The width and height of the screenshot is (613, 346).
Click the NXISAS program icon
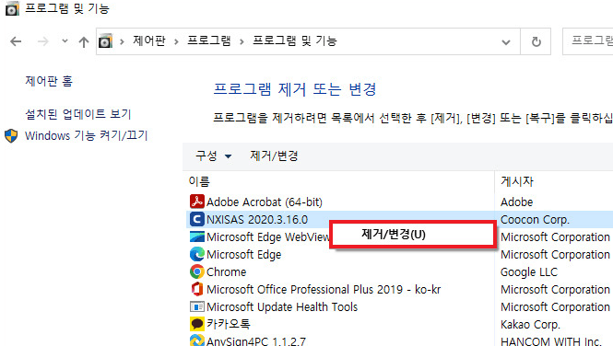pyautogui.click(x=197, y=219)
